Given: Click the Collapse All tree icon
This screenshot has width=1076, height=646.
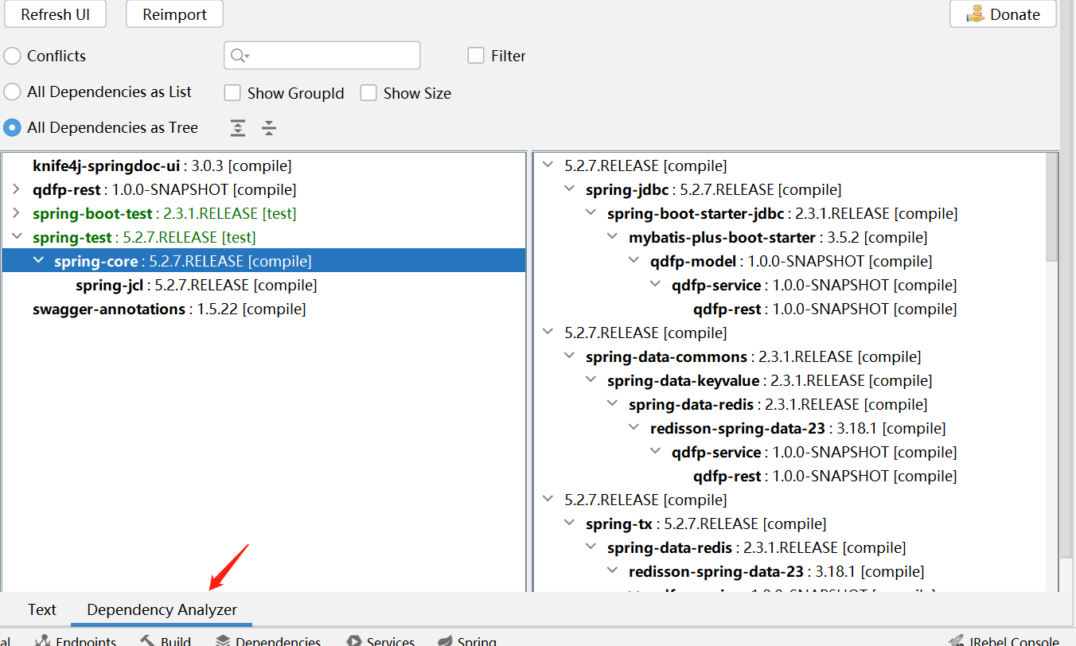Looking at the screenshot, I should (269, 128).
